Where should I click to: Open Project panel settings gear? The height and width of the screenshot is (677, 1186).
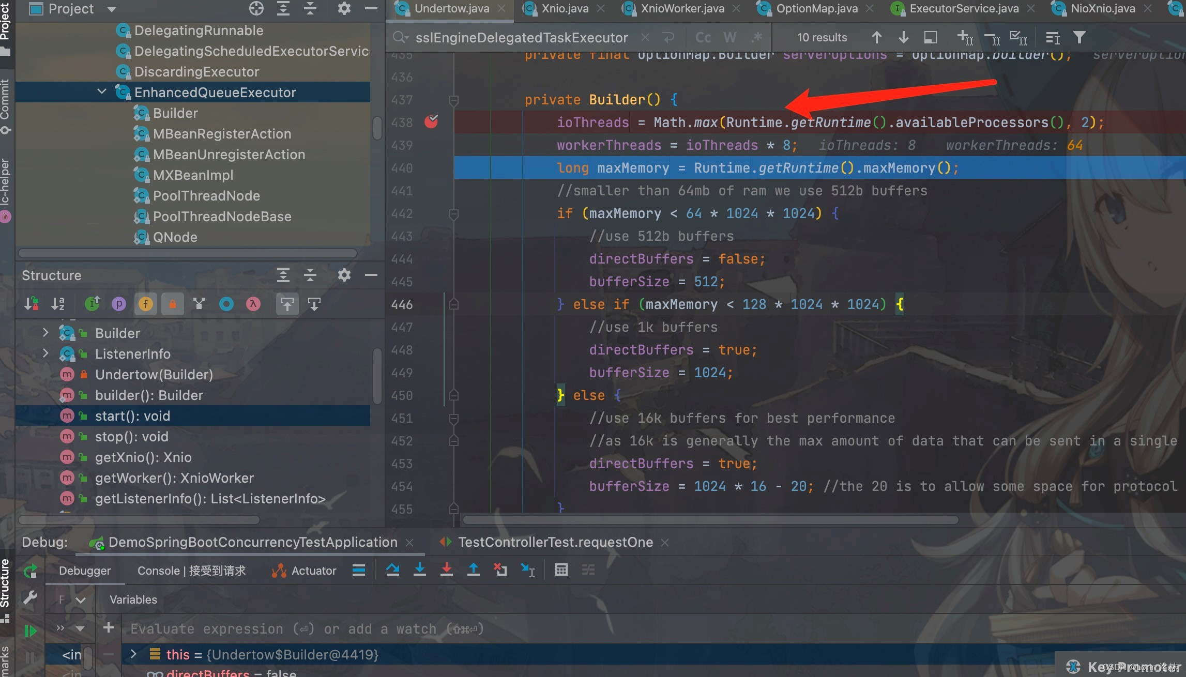(x=344, y=8)
